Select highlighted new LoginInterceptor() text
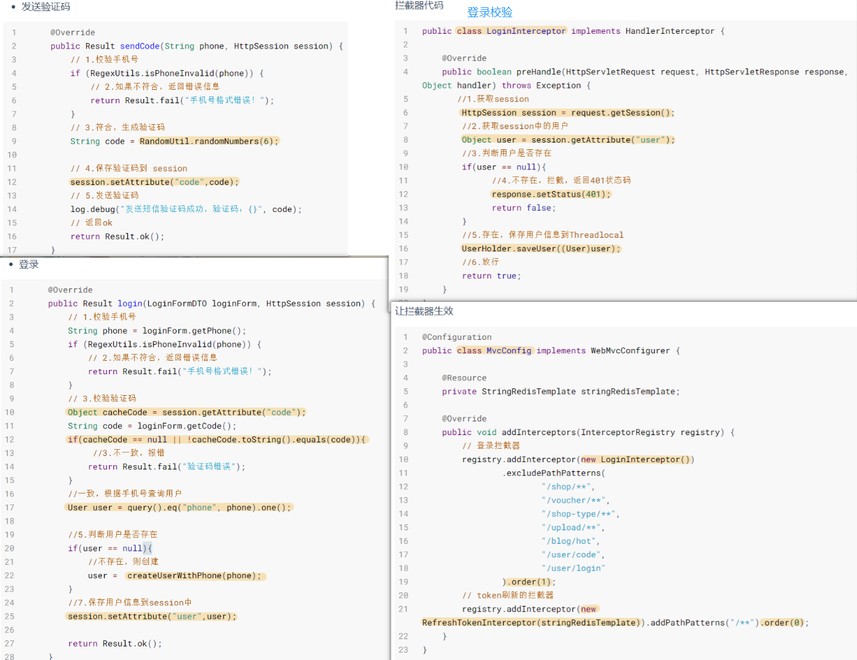 pyautogui.click(x=637, y=460)
